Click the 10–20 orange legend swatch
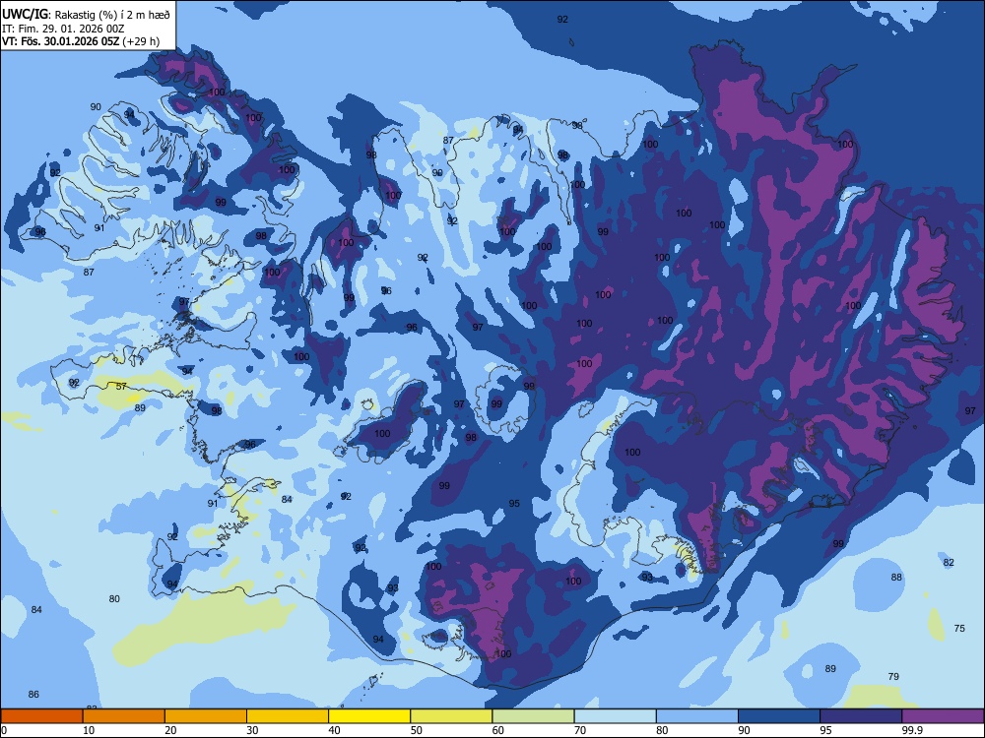The width and height of the screenshot is (985, 738). [x=124, y=716]
